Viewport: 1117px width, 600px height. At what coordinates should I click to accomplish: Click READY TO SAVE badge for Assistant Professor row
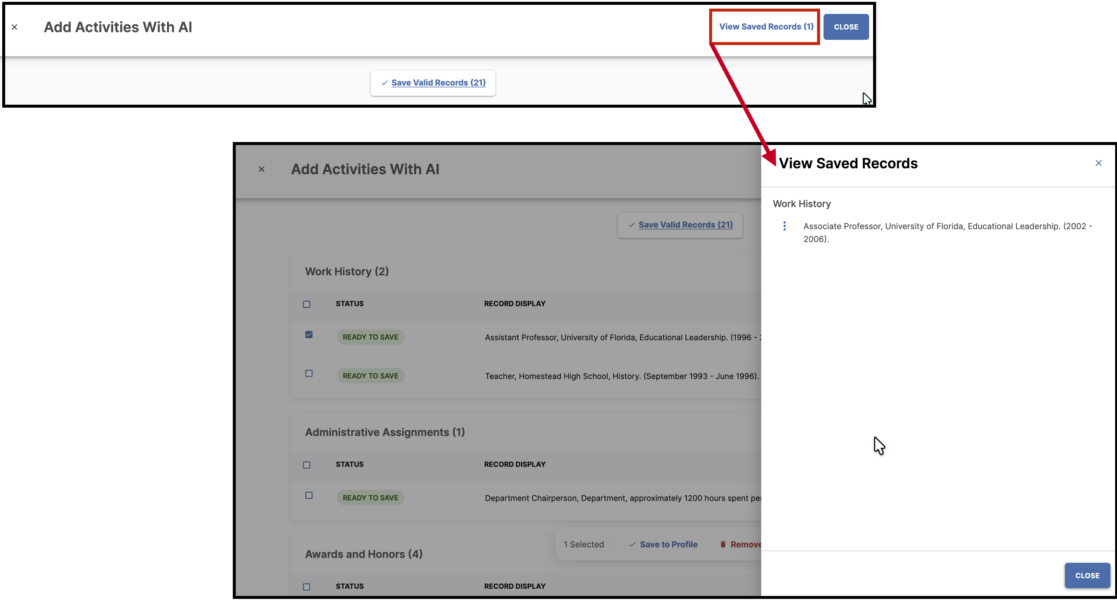point(370,337)
